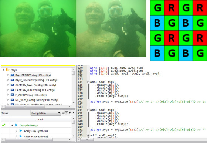Screen dimensions: 207x143
Task: Click the '.result(avg1_sum));' code line
Action: pos(112,96)
